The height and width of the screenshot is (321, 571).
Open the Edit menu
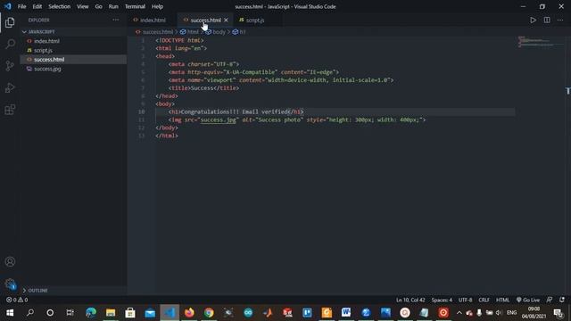(37, 6)
